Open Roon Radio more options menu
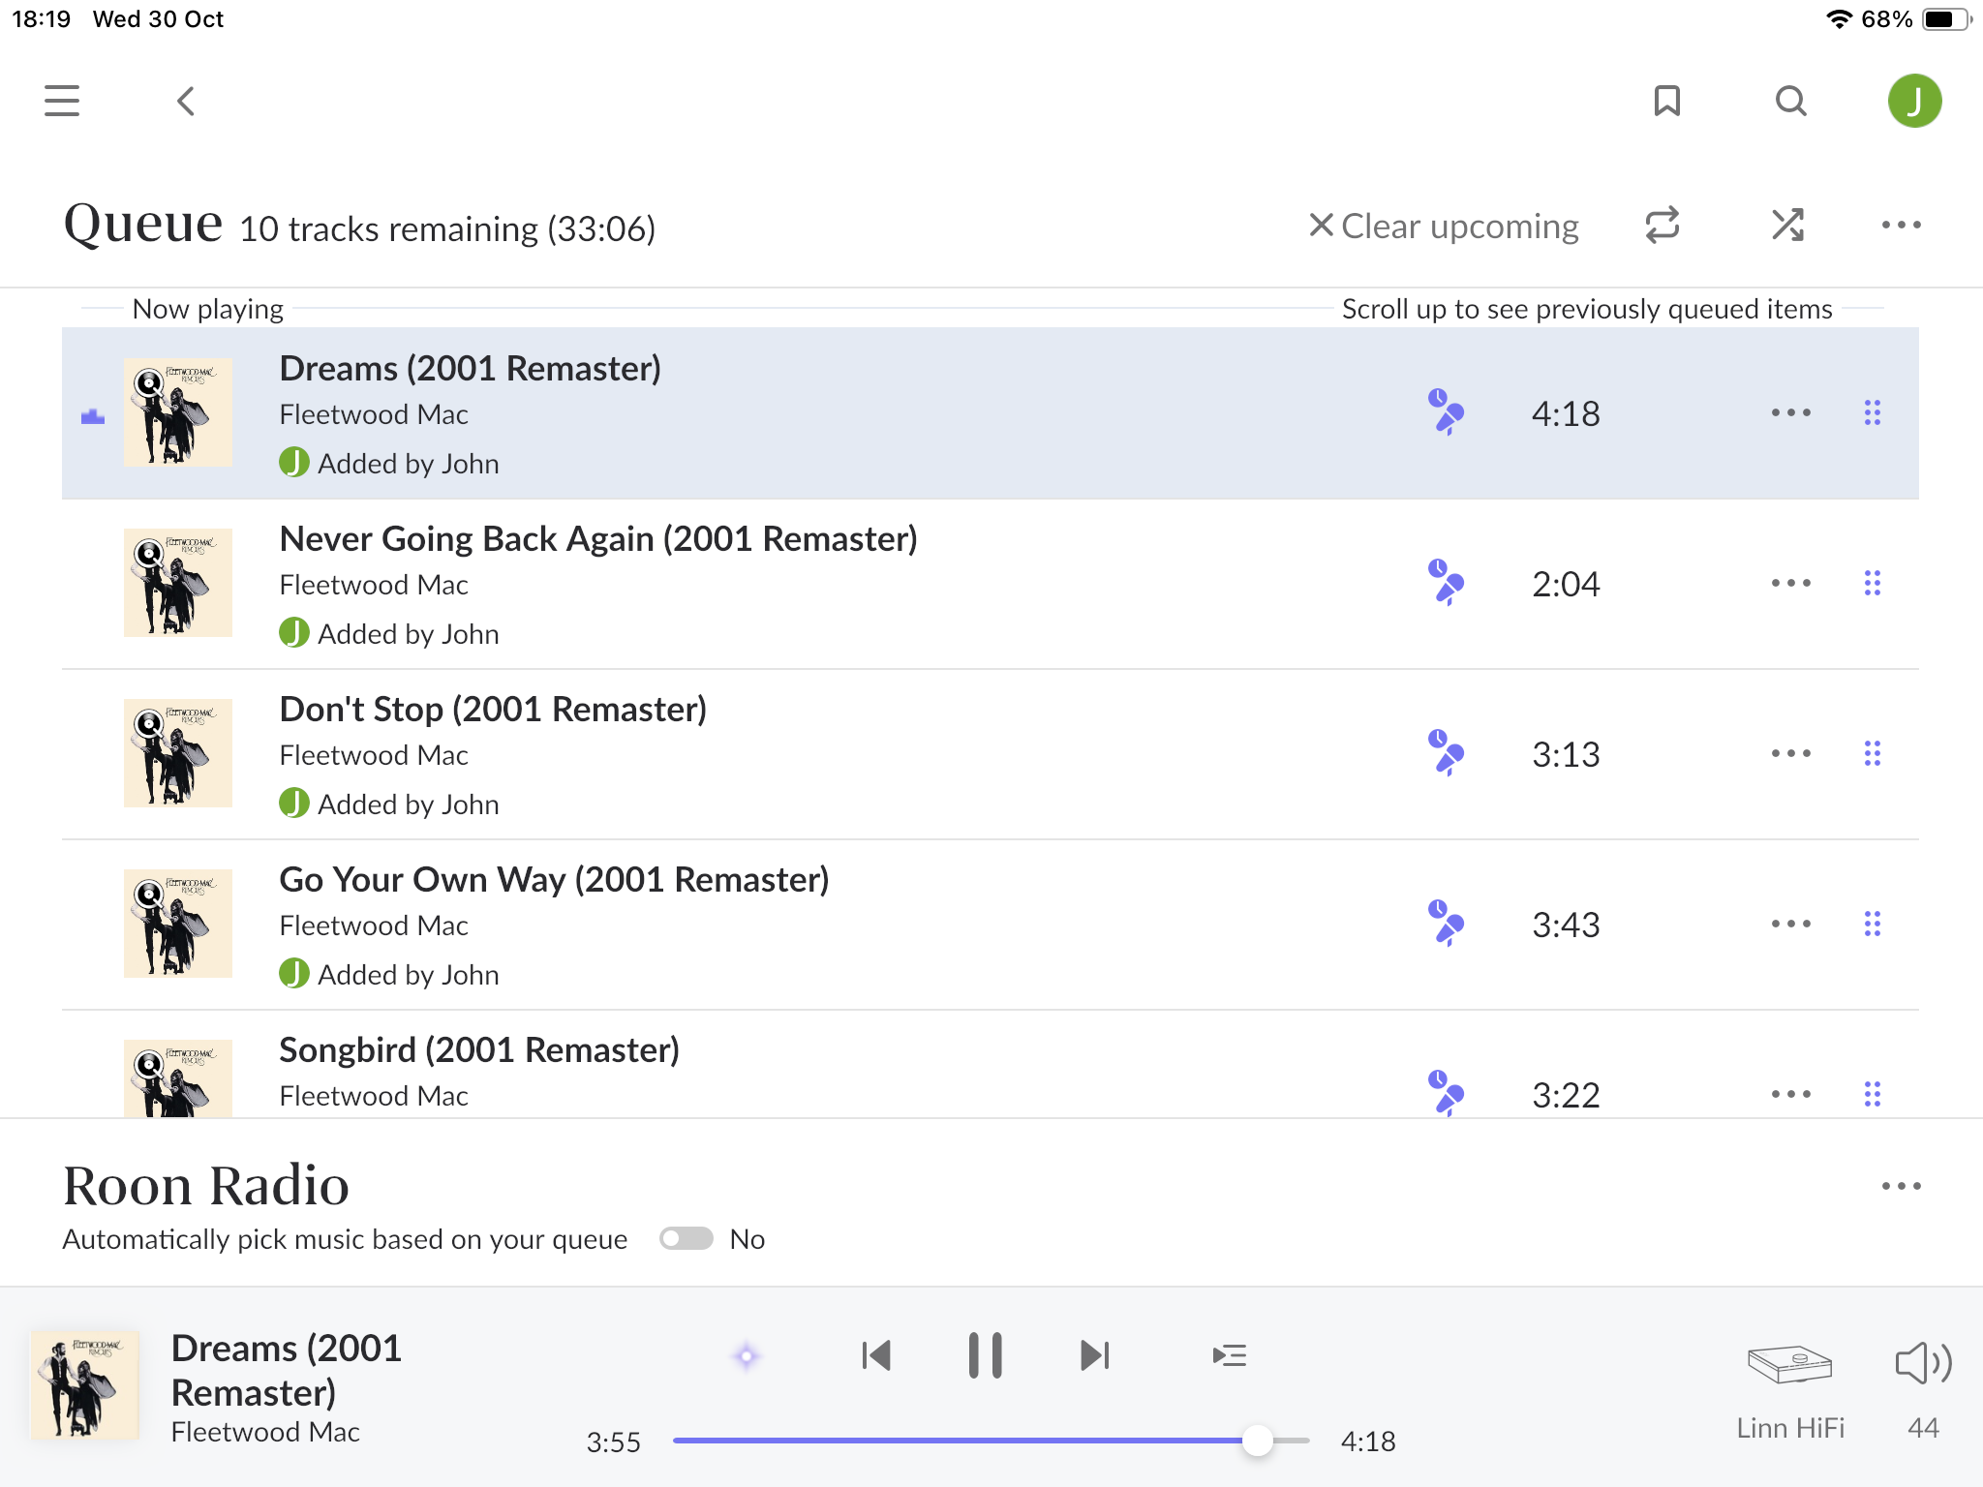The width and height of the screenshot is (1983, 1487). click(x=1901, y=1186)
